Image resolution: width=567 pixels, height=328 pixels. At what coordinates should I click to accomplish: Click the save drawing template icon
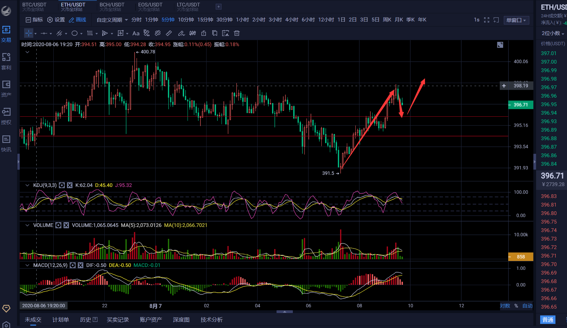pyautogui.click(x=226, y=33)
